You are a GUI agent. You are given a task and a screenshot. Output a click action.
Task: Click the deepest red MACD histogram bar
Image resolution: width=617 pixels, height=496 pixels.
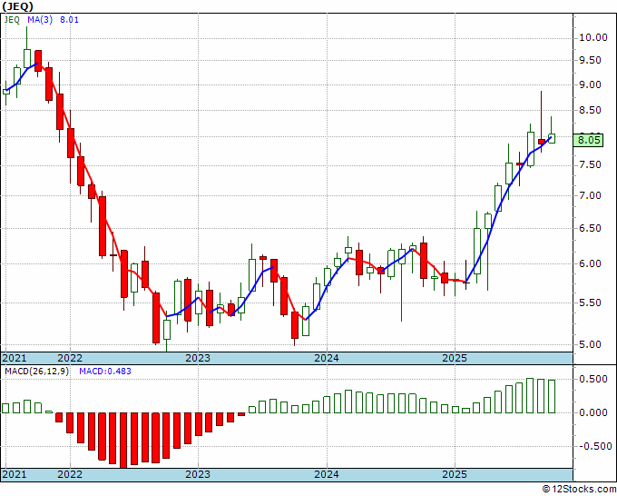(x=123, y=441)
